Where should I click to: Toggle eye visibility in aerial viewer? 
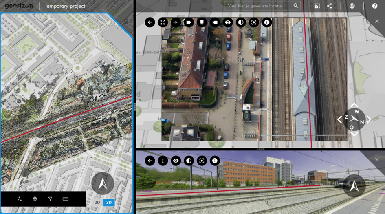(x=228, y=23)
